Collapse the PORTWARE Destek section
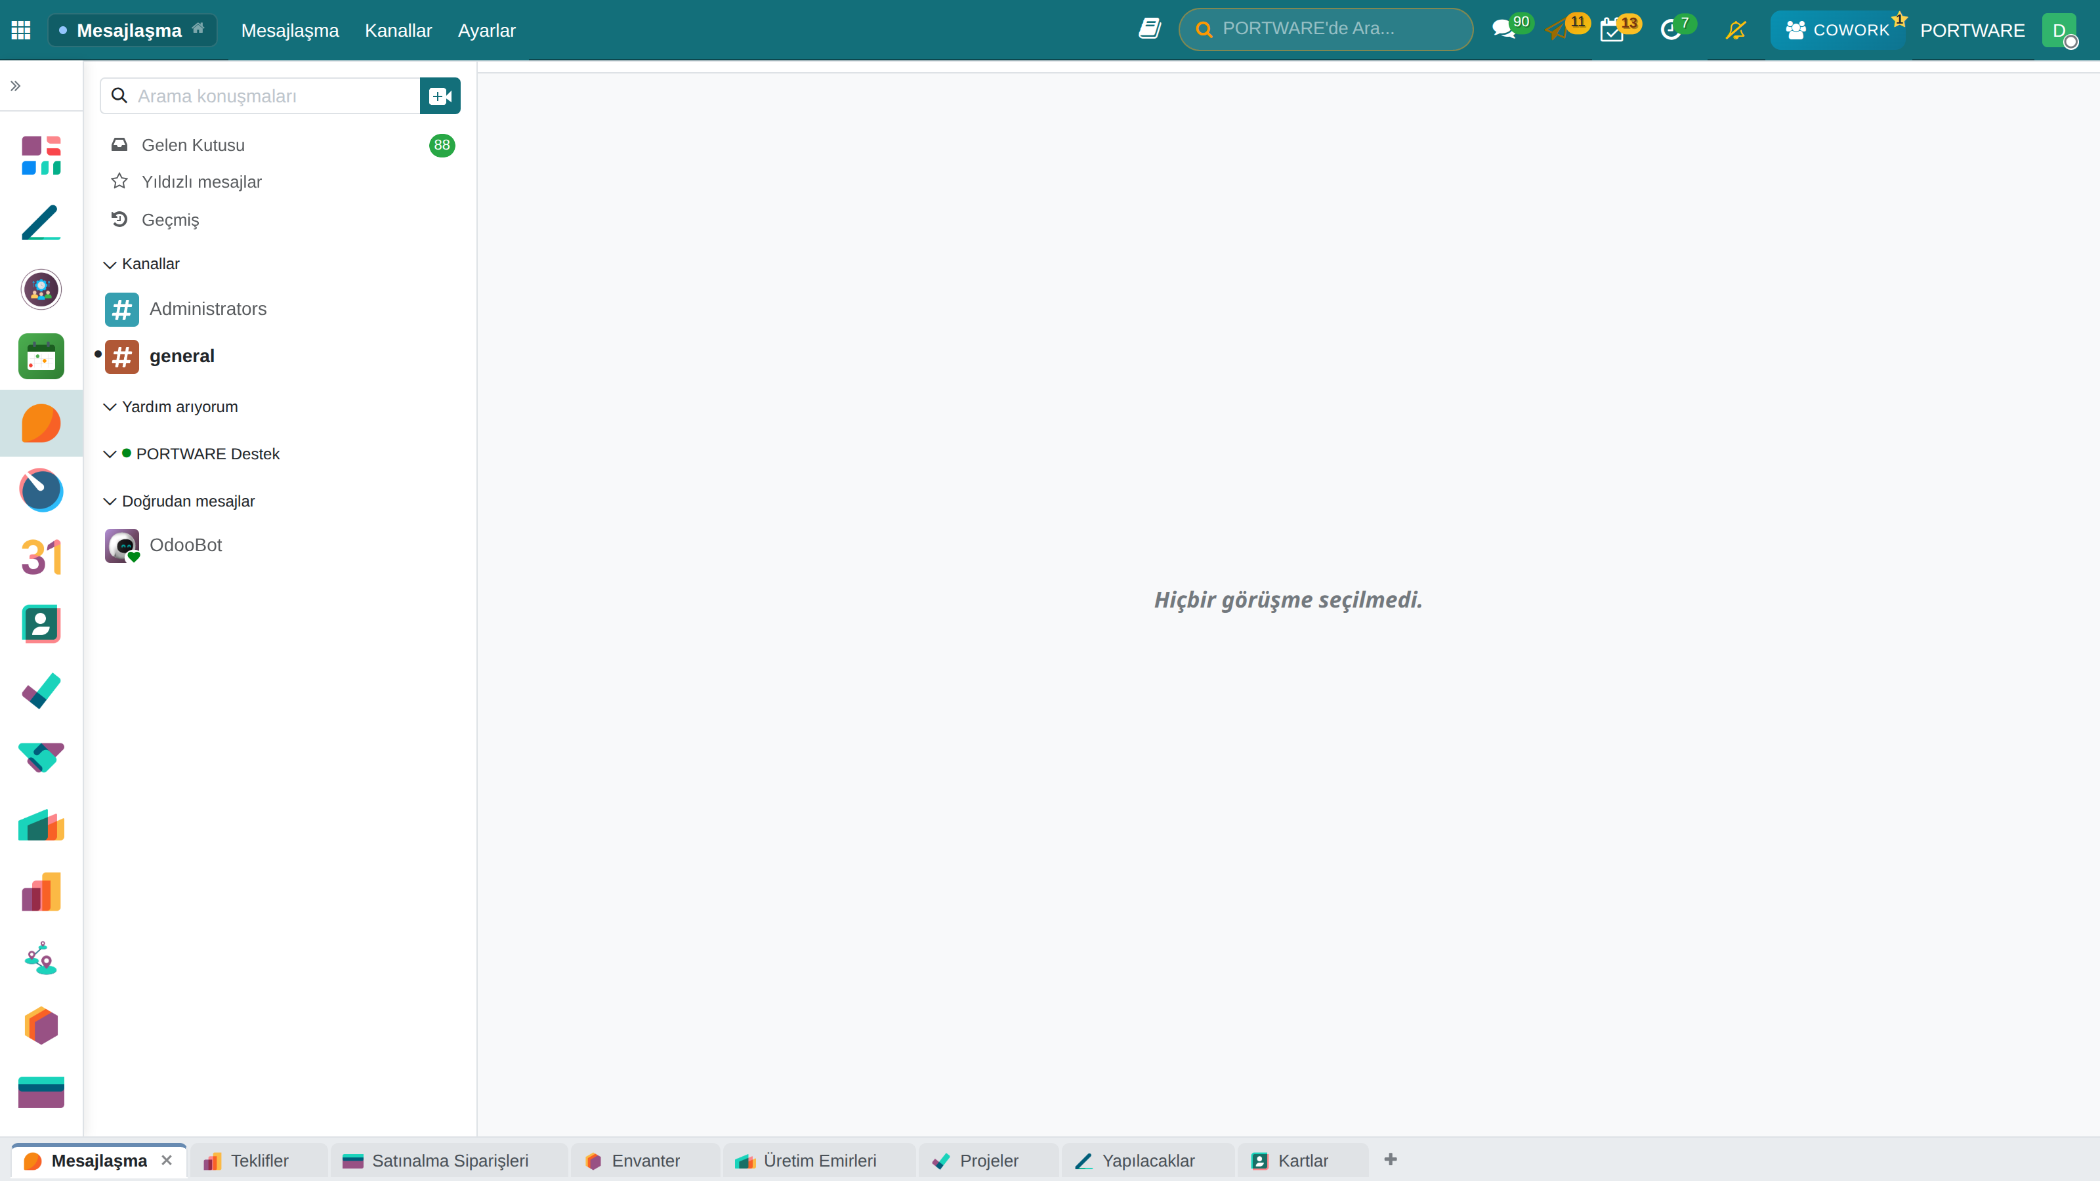 tap(192, 454)
